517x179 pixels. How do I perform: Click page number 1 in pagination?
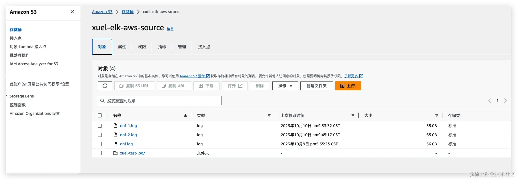498,101
